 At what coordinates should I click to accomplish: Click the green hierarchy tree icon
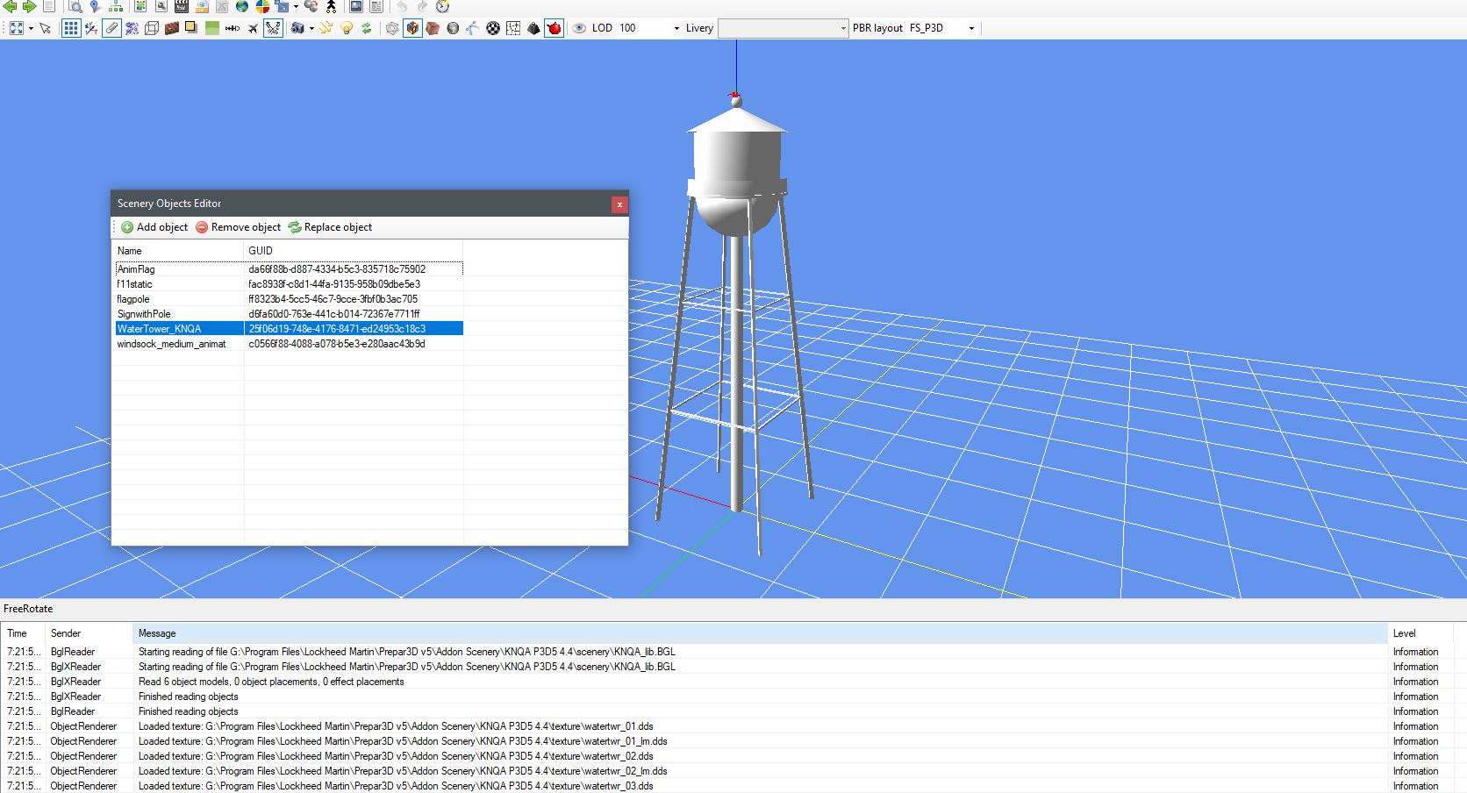coord(116,6)
